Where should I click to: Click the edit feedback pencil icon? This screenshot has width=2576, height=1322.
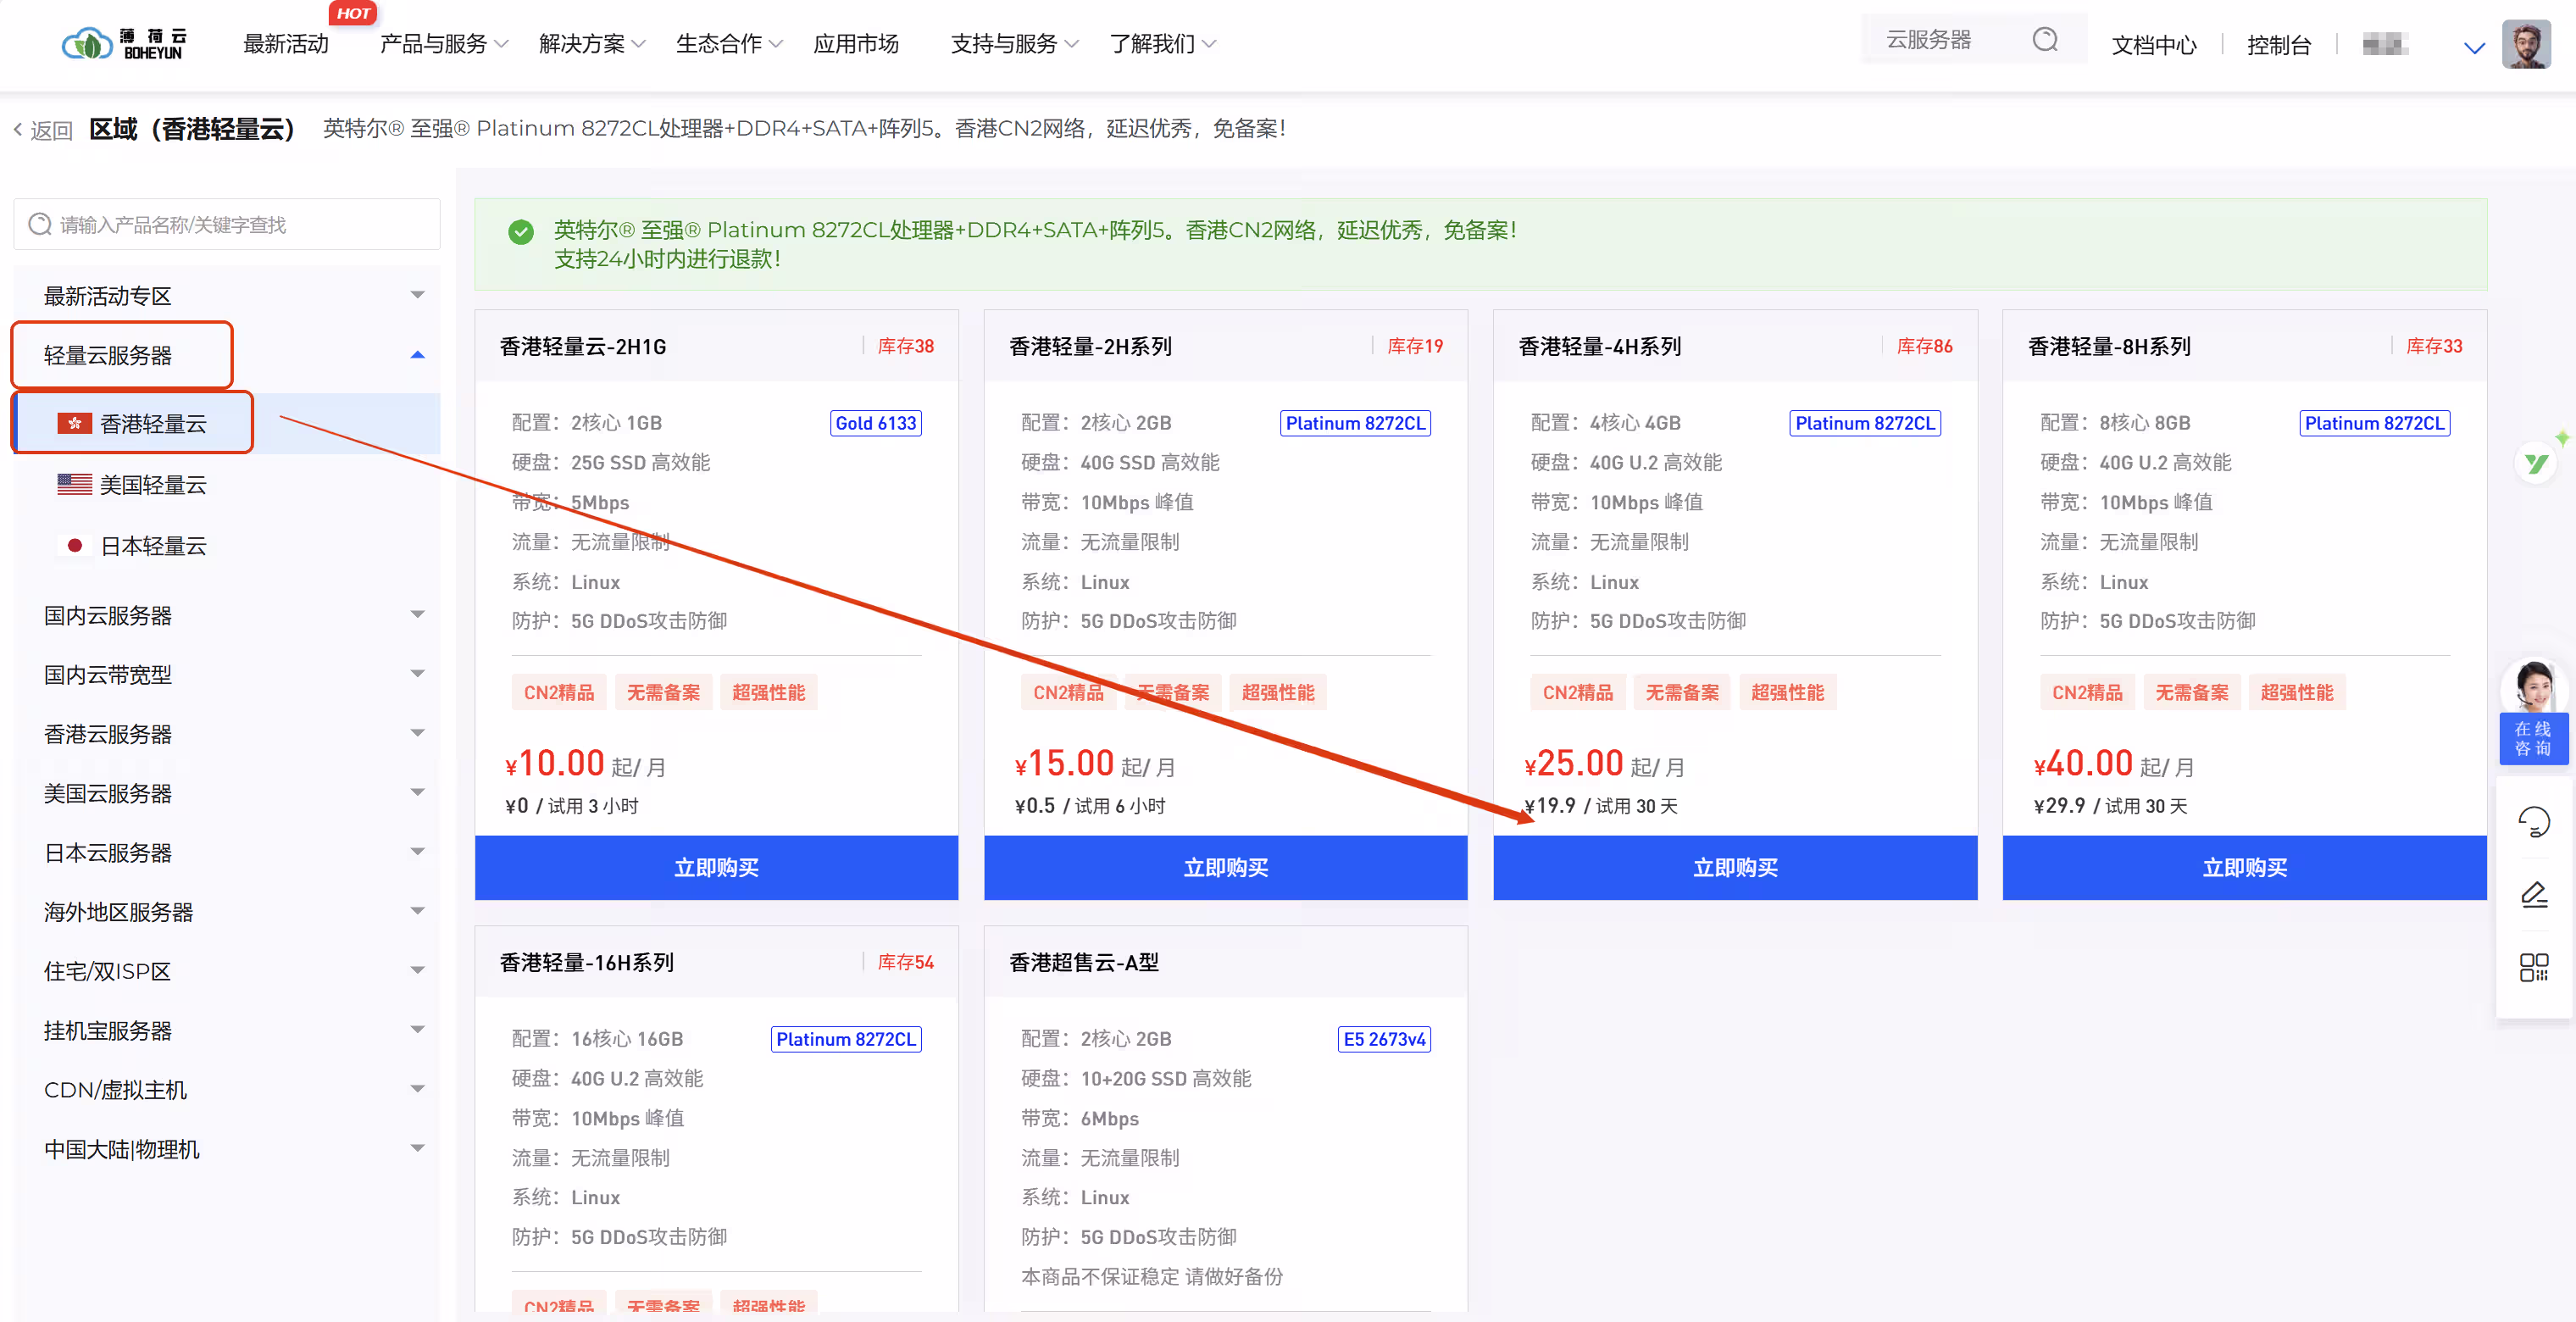click(2533, 894)
